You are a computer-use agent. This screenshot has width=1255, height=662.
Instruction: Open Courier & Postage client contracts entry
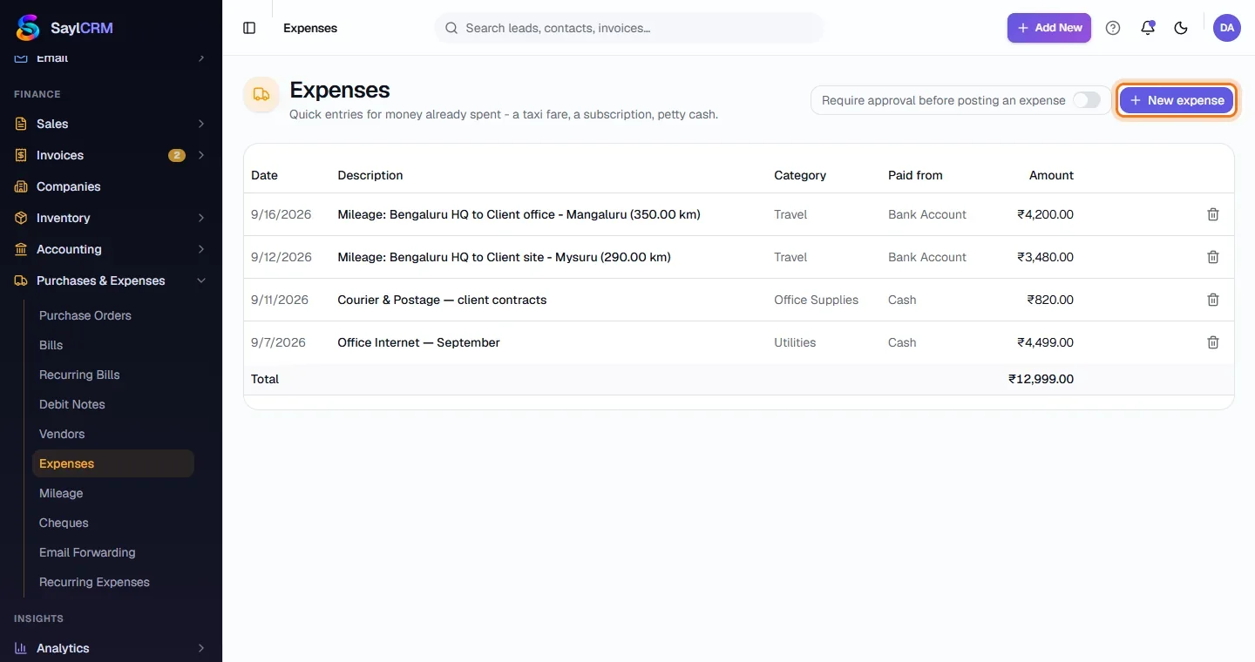point(442,300)
